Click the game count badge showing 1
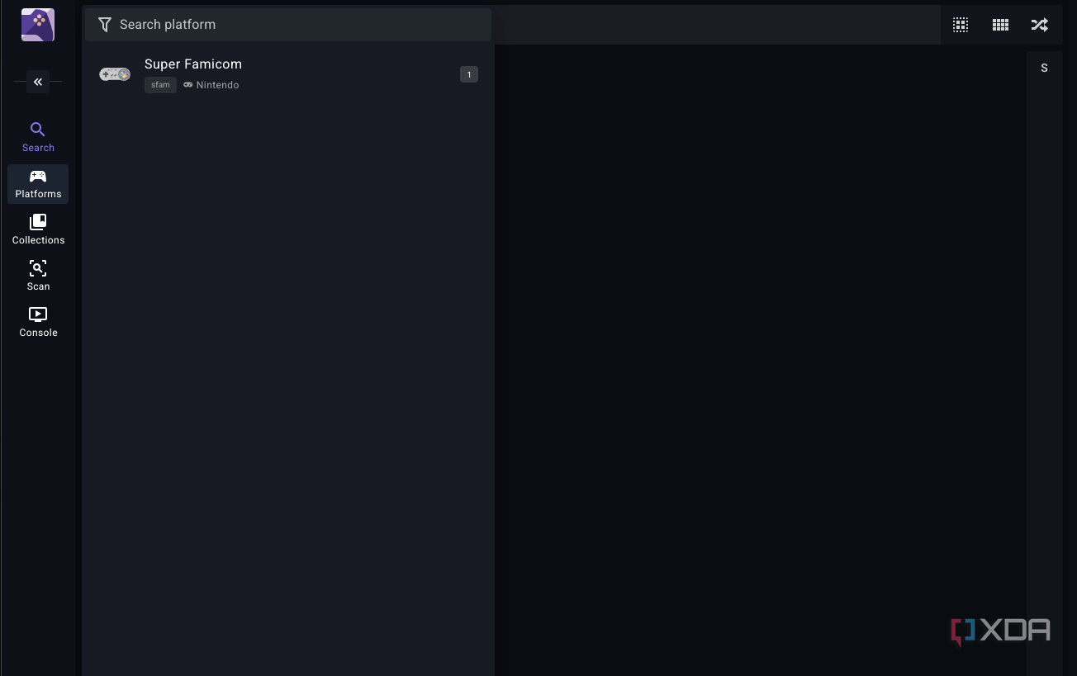1077x676 pixels. tap(469, 74)
